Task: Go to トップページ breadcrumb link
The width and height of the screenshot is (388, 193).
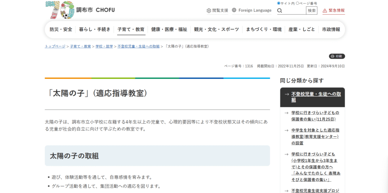Action: point(55,46)
